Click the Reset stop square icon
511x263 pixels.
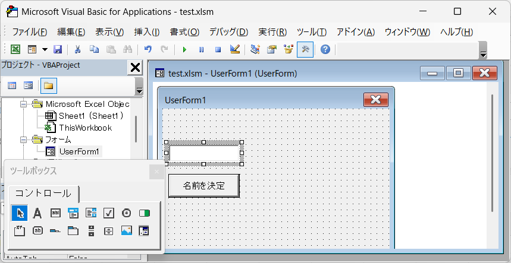pyautogui.click(x=218, y=49)
